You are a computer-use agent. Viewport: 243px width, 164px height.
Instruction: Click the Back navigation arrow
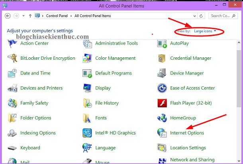[x=8, y=16]
